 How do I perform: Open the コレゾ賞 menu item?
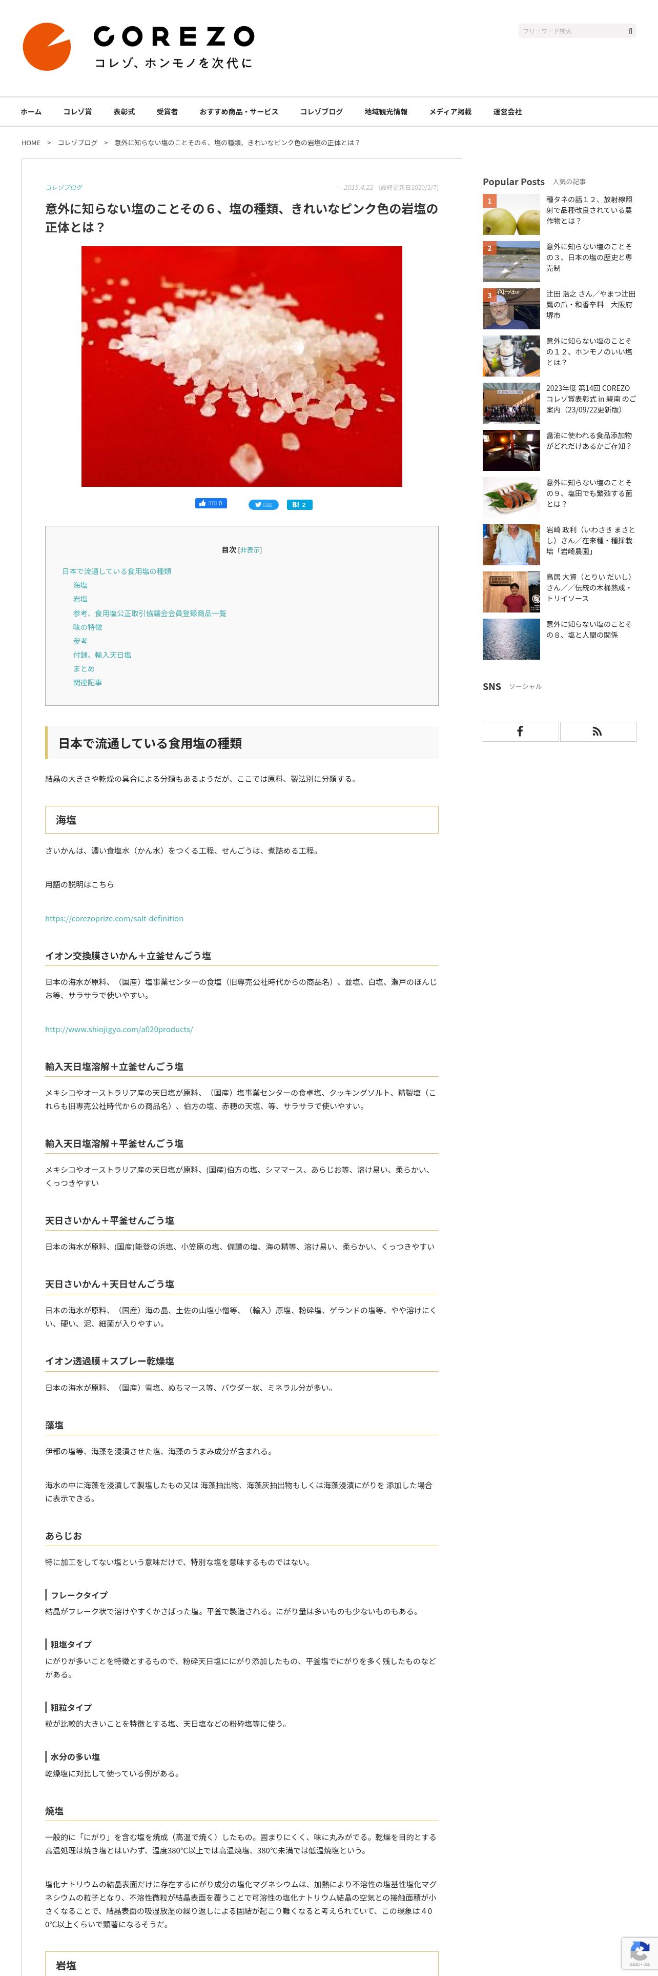tap(77, 112)
